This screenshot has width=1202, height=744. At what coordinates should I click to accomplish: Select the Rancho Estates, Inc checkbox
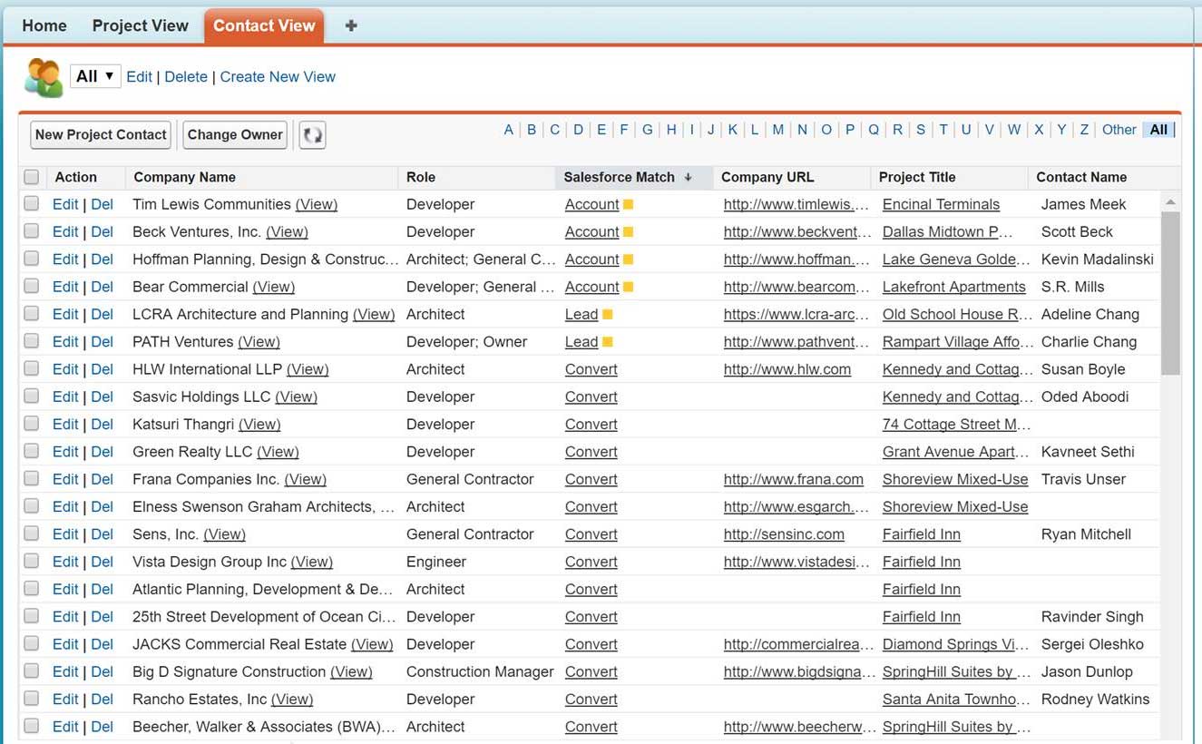click(x=32, y=699)
